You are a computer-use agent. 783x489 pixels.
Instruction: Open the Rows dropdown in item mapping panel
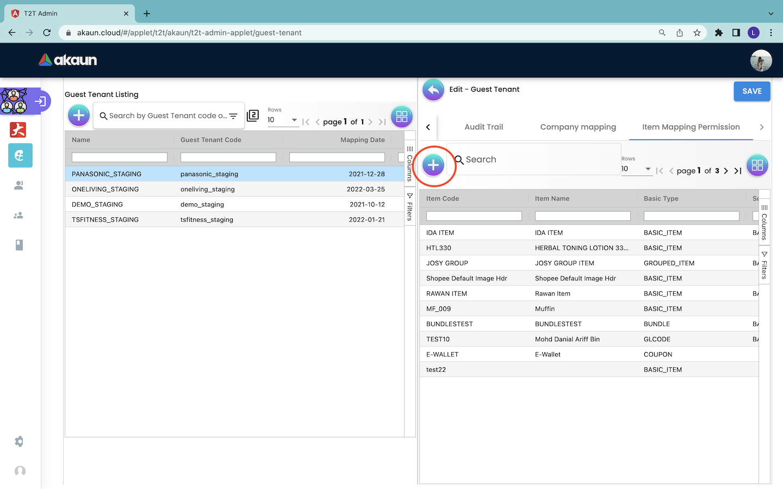coord(636,169)
